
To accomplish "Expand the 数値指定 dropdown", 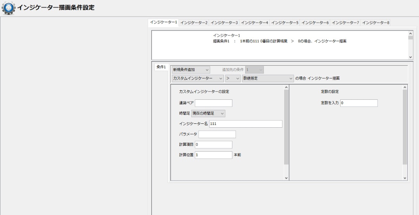I will [267, 78].
